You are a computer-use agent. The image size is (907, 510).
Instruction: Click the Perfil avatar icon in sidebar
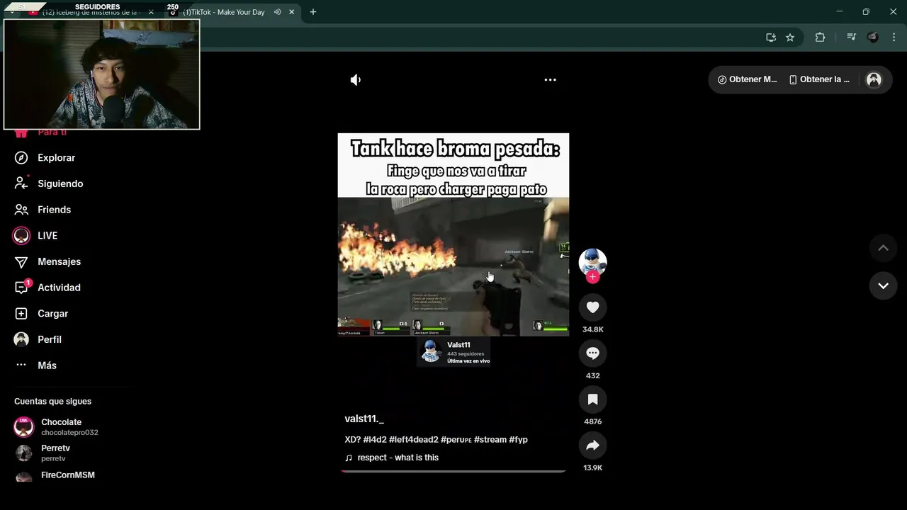tap(21, 339)
